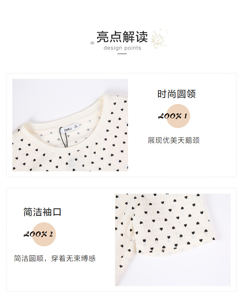Open the 简洁袖口 heading

(42, 212)
